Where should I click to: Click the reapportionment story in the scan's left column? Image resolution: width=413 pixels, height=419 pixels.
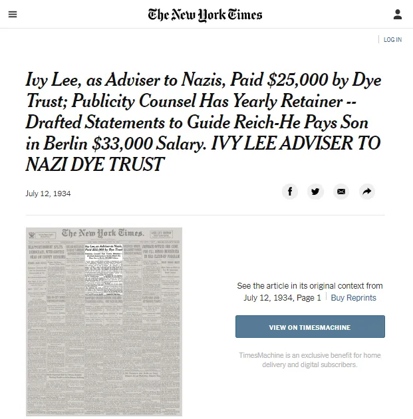(47, 251)
